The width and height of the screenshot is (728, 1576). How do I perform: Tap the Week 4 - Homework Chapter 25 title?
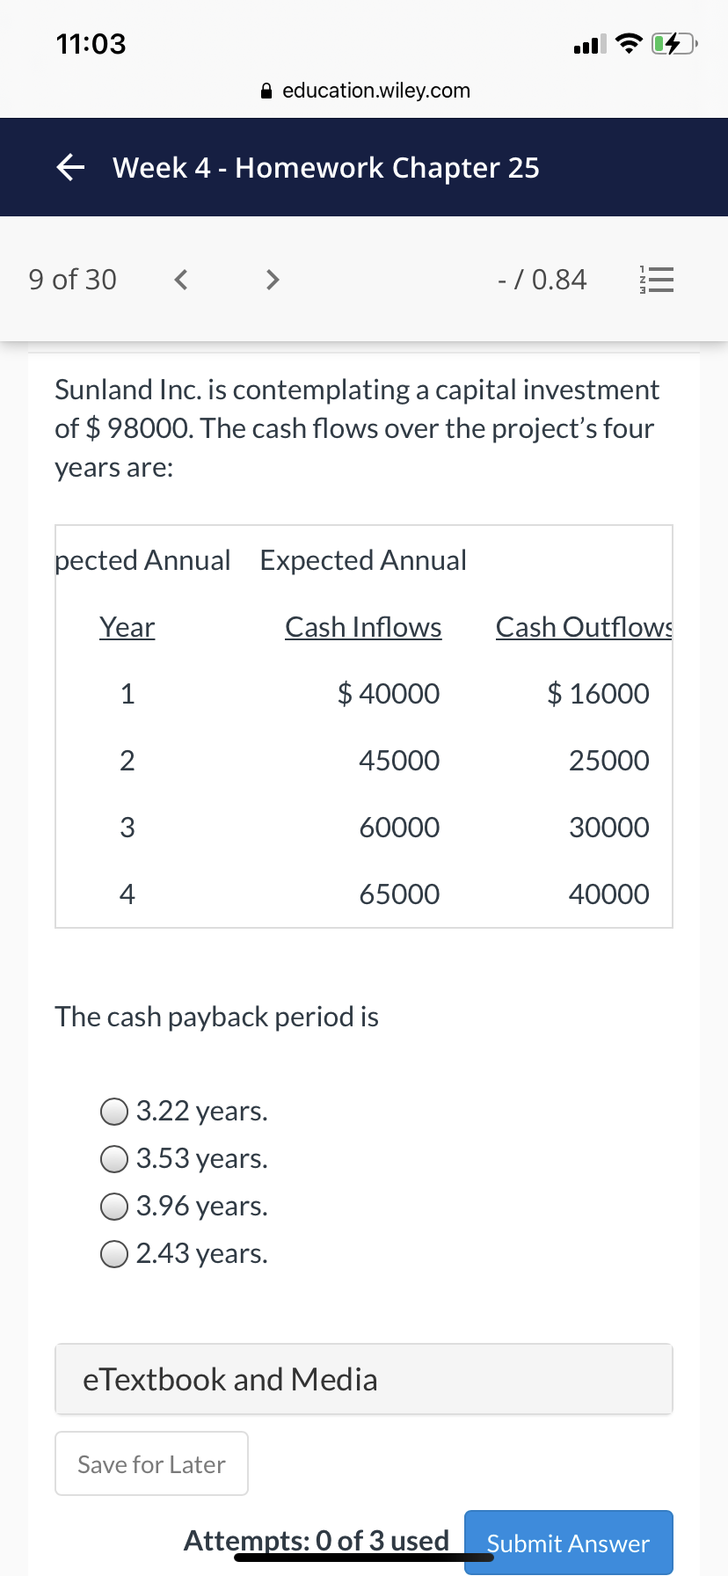click(x=326, y=167)
